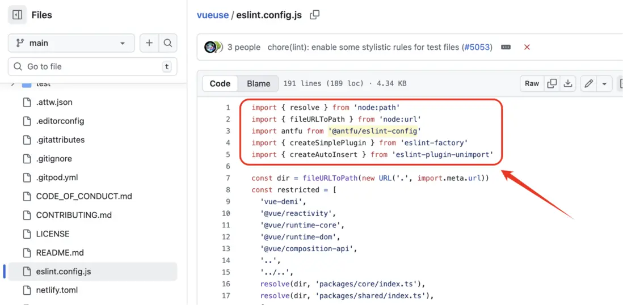Open .gitignore in file tree

click(54, 159)
